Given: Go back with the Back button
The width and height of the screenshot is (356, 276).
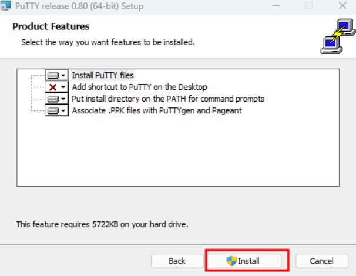Looking at the screenshot, I should (177, 261).
